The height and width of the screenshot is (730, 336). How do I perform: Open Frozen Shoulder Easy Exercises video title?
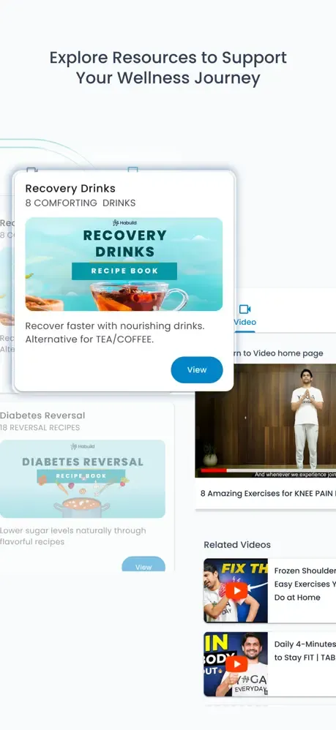coord(305,584)
